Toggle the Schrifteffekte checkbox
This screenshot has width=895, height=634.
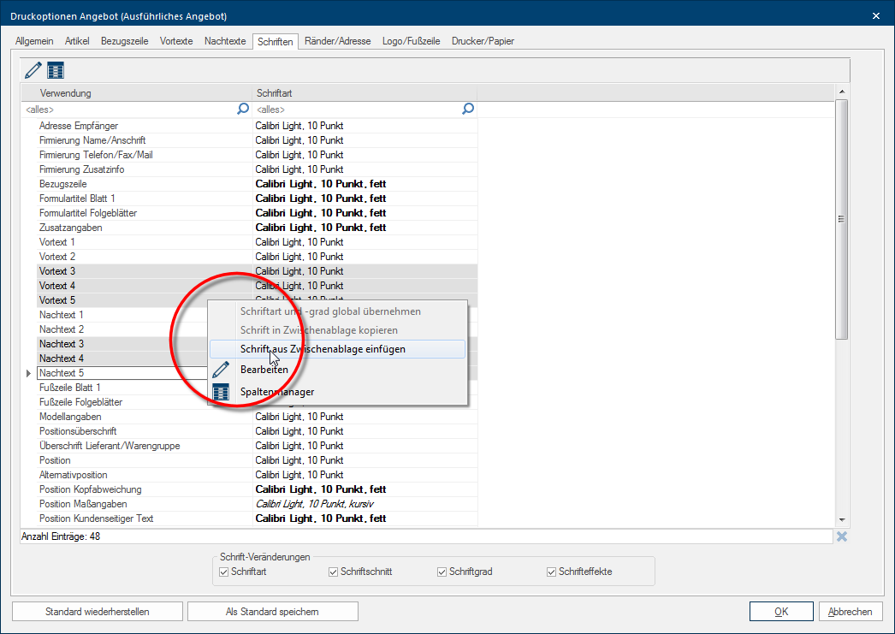552,572
